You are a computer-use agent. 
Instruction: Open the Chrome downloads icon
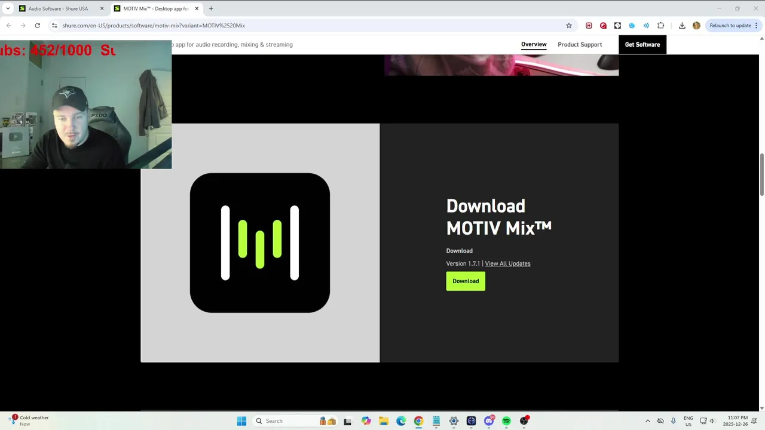pos(682,26)
